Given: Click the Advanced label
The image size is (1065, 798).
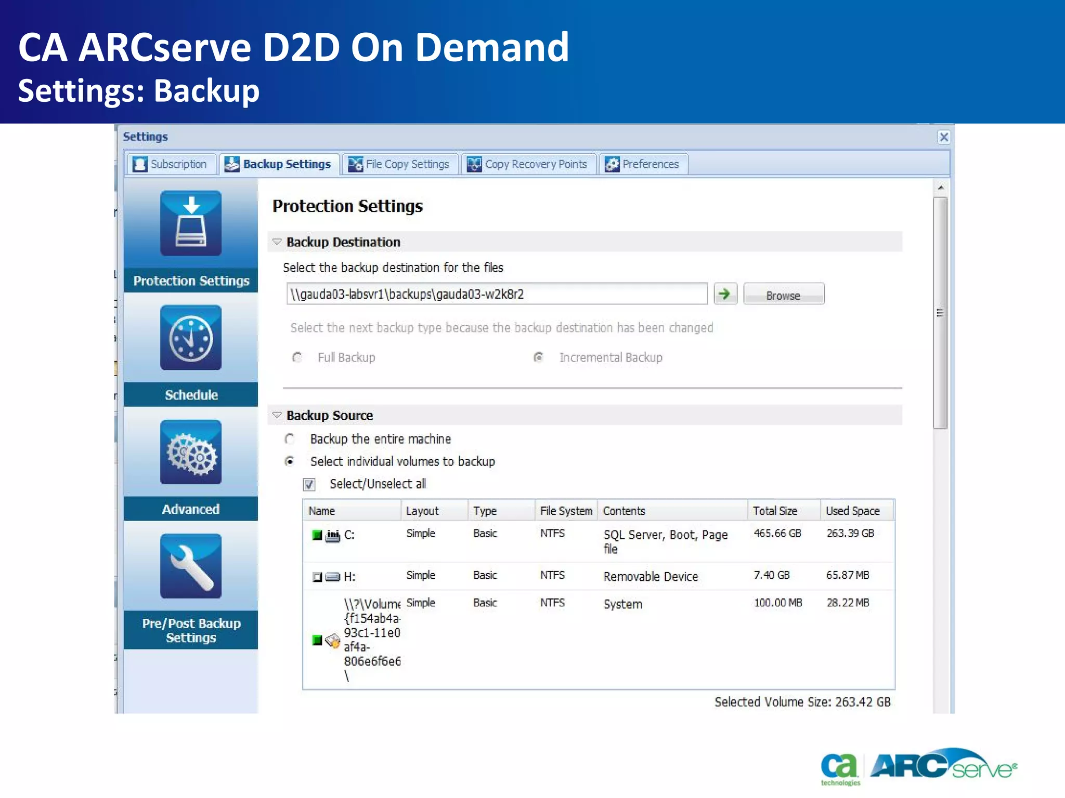Looking at the screenshot, I should coord(191,509).
